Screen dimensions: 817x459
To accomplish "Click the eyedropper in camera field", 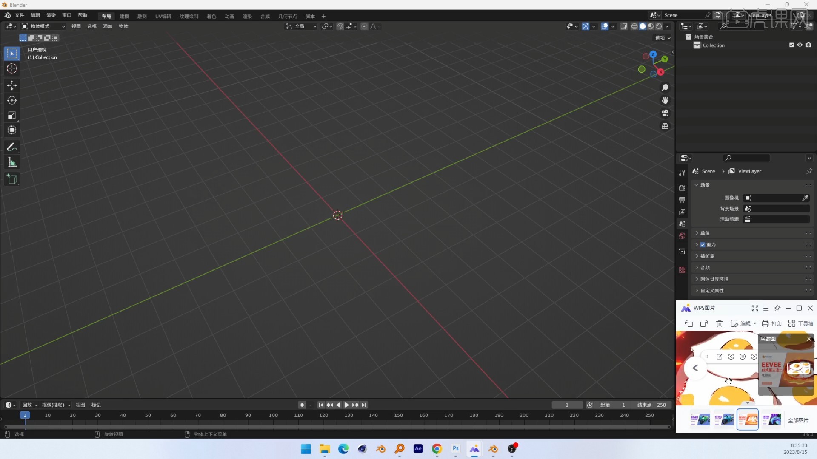I will pos(805,198).
